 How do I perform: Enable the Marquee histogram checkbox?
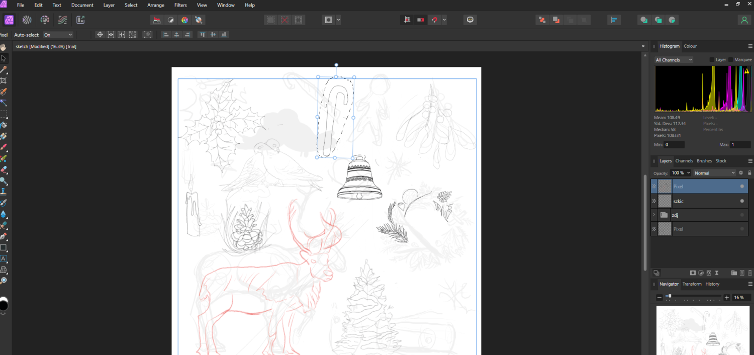(x=730, y=60)
